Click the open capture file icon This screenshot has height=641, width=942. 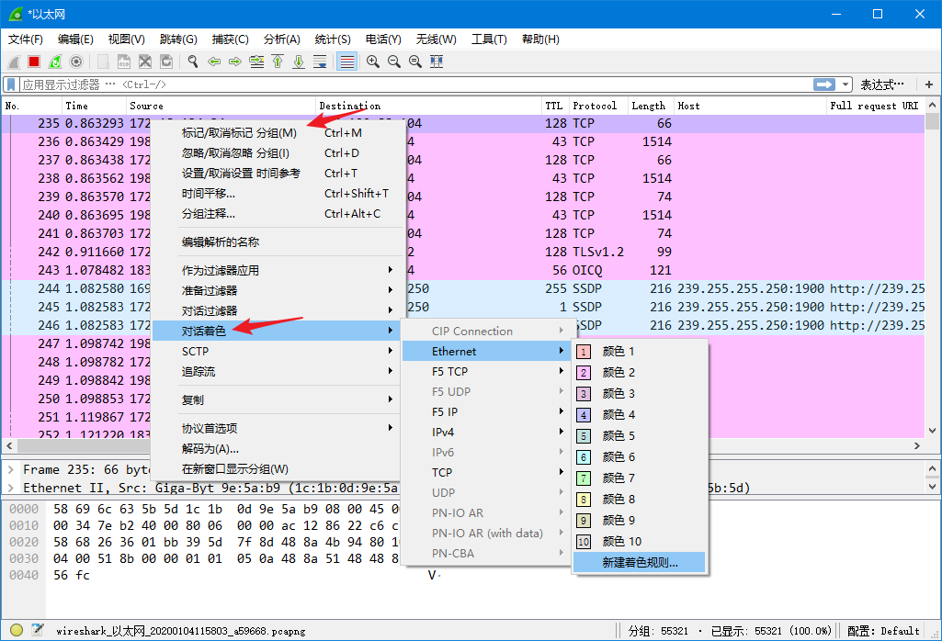[103, 62]
